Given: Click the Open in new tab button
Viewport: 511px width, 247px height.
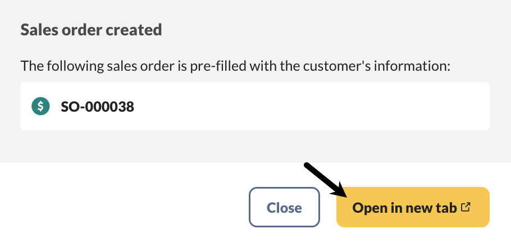Looking at the screenshot, I should pyautogui.click(x=413, y=207).
